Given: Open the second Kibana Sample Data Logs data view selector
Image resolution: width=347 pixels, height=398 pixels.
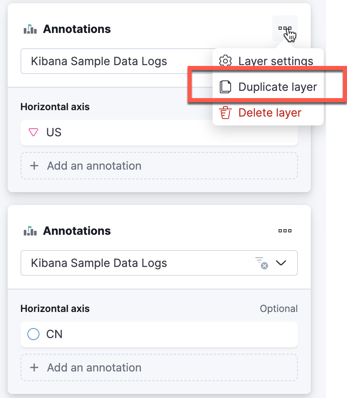Looking at the screenshot, I should (x=159, y=263).
